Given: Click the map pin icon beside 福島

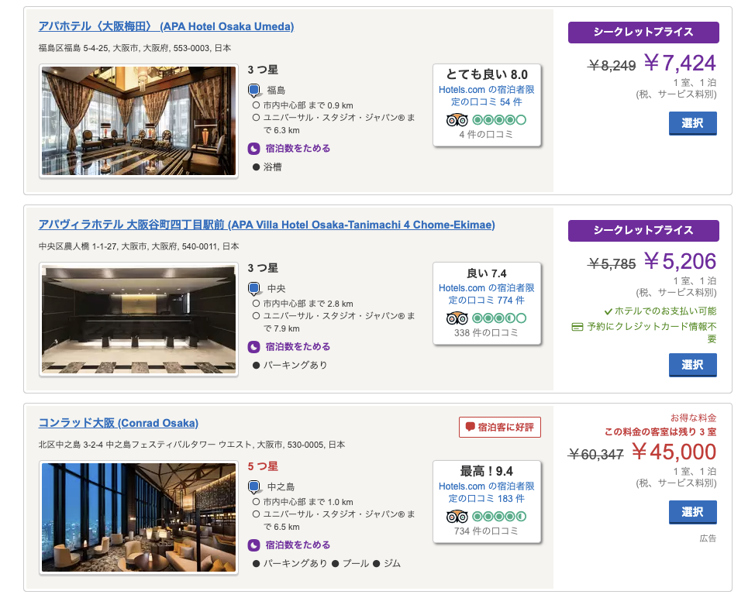Looking at the screenshot, I should pos(254,91).
